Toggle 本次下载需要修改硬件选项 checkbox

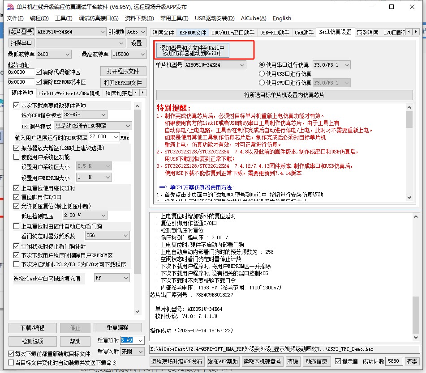pos(16,105)
